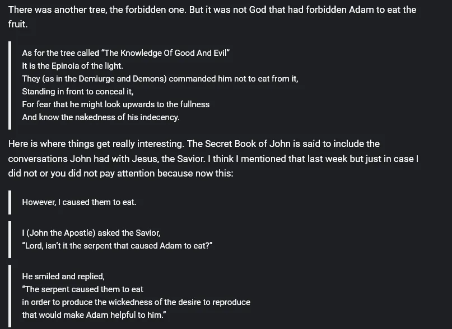Click 'I (John the Apostle) asked the Savior,'

tap(91, 233)
